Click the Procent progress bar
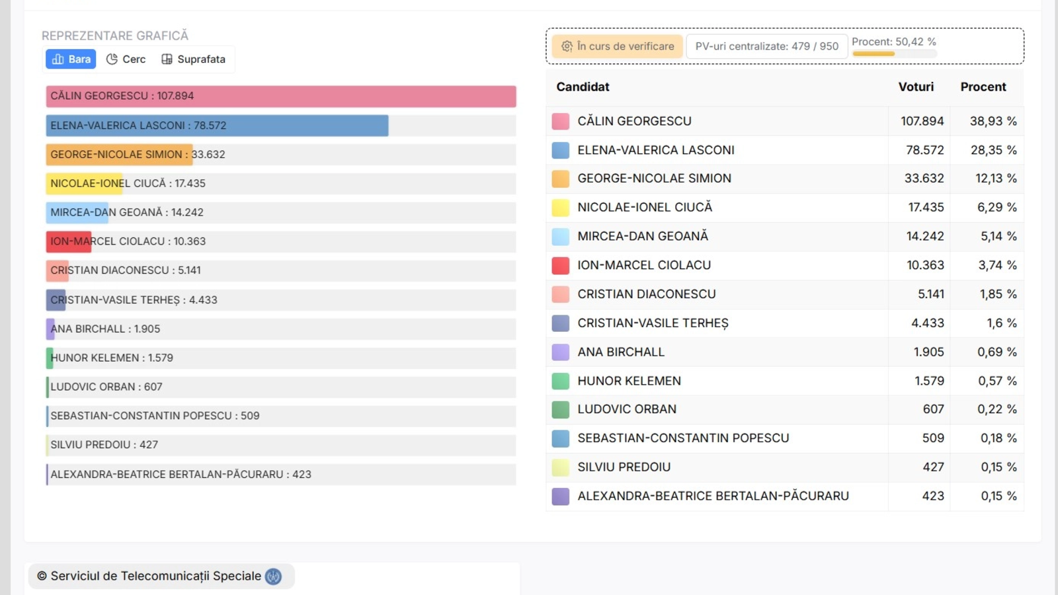The width and height of the screenshot is (1058, 595). [x=894, y=54]
